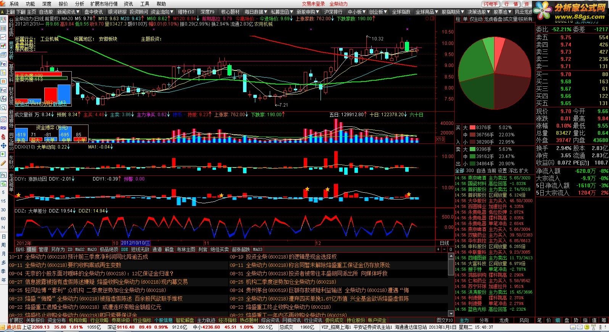Viewport: 609px width, 332px height.
Task: Open the 扩展市场行情 menu
Action: coord(104,4)
